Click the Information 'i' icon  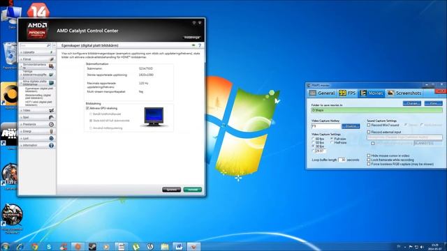[51, 146]
